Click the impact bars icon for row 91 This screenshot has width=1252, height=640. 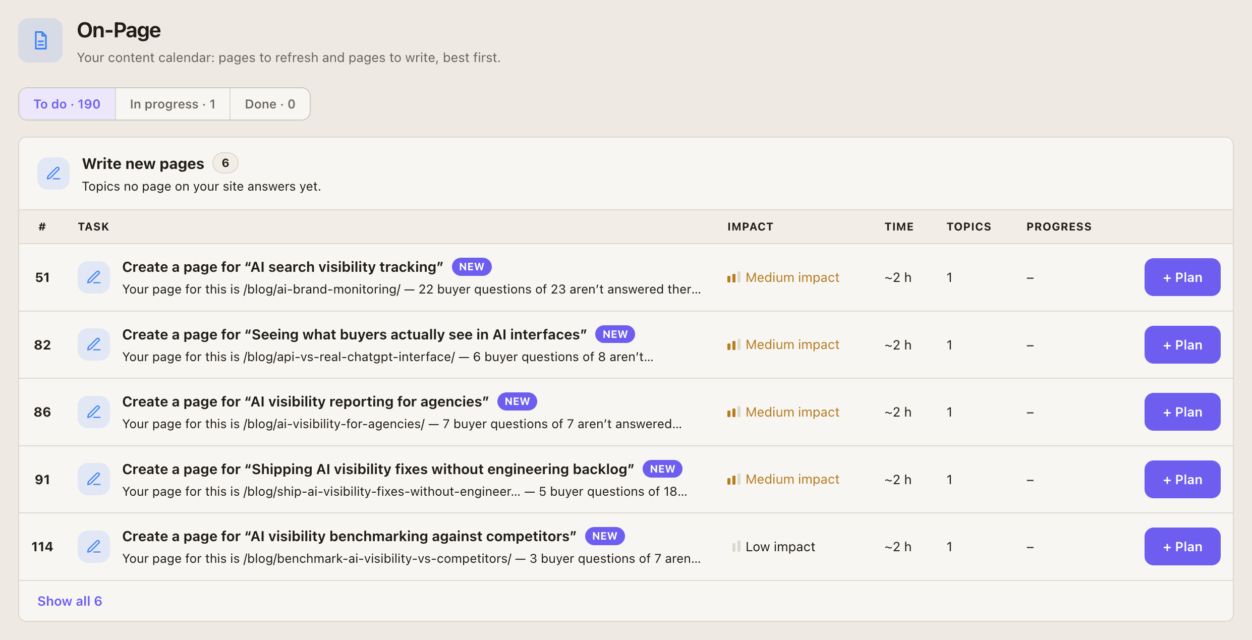click(x=733, y=479)
